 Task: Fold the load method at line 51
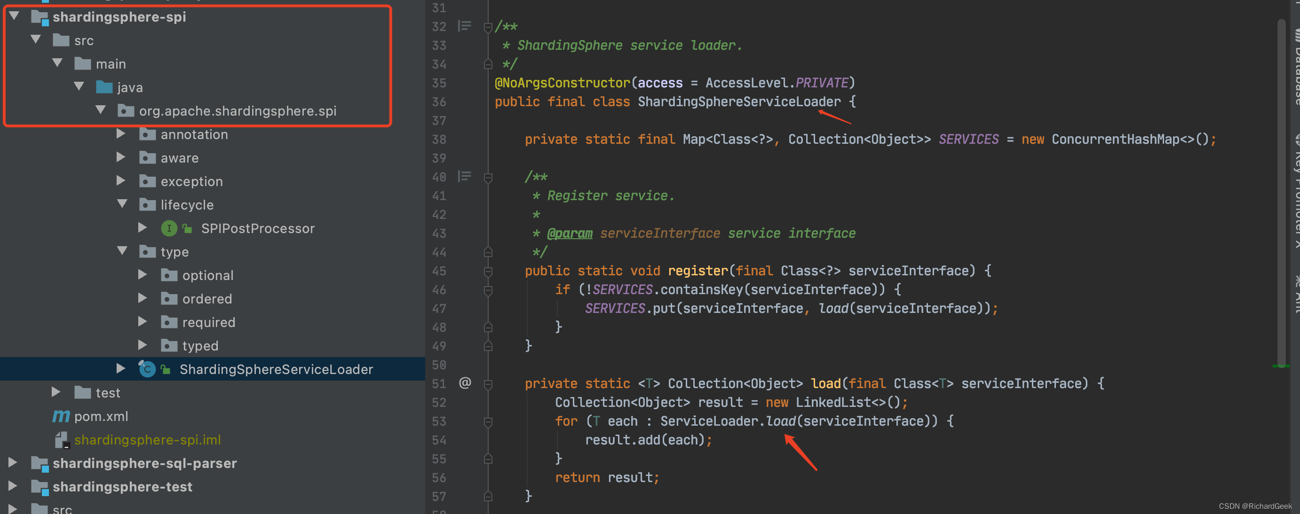(x=488, y=384)
